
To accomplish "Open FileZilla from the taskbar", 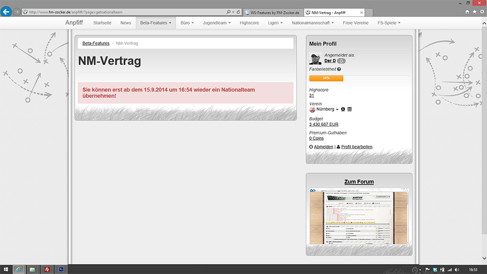I will [47, 269].
